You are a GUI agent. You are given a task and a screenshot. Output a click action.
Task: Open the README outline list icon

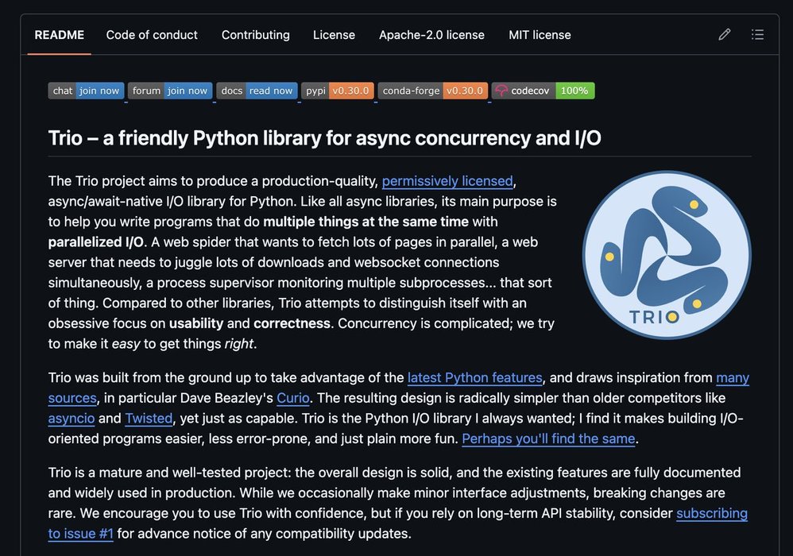coord(757,35)
